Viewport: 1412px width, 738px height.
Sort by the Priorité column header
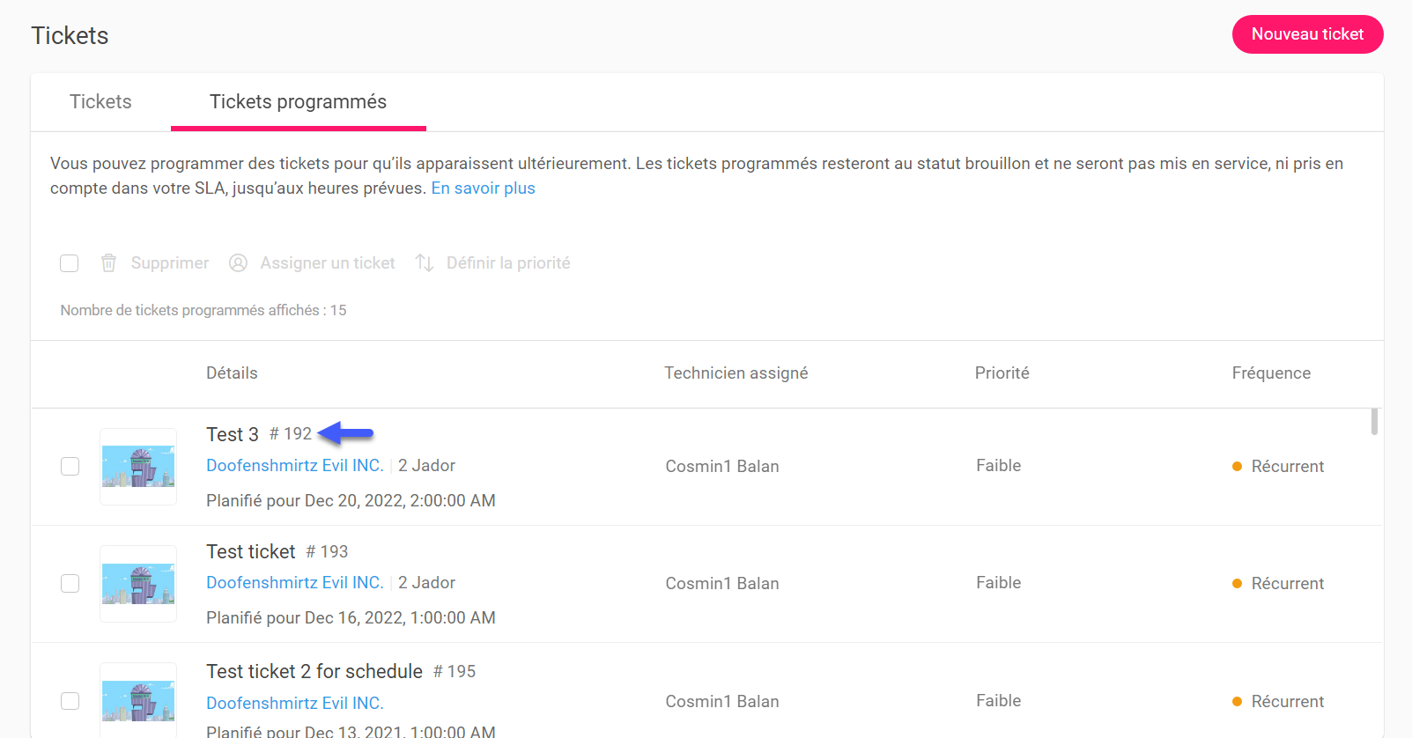coord(1002,373)
